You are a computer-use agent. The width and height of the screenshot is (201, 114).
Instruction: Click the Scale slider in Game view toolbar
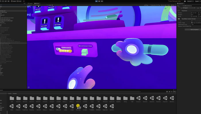(59, 5)
